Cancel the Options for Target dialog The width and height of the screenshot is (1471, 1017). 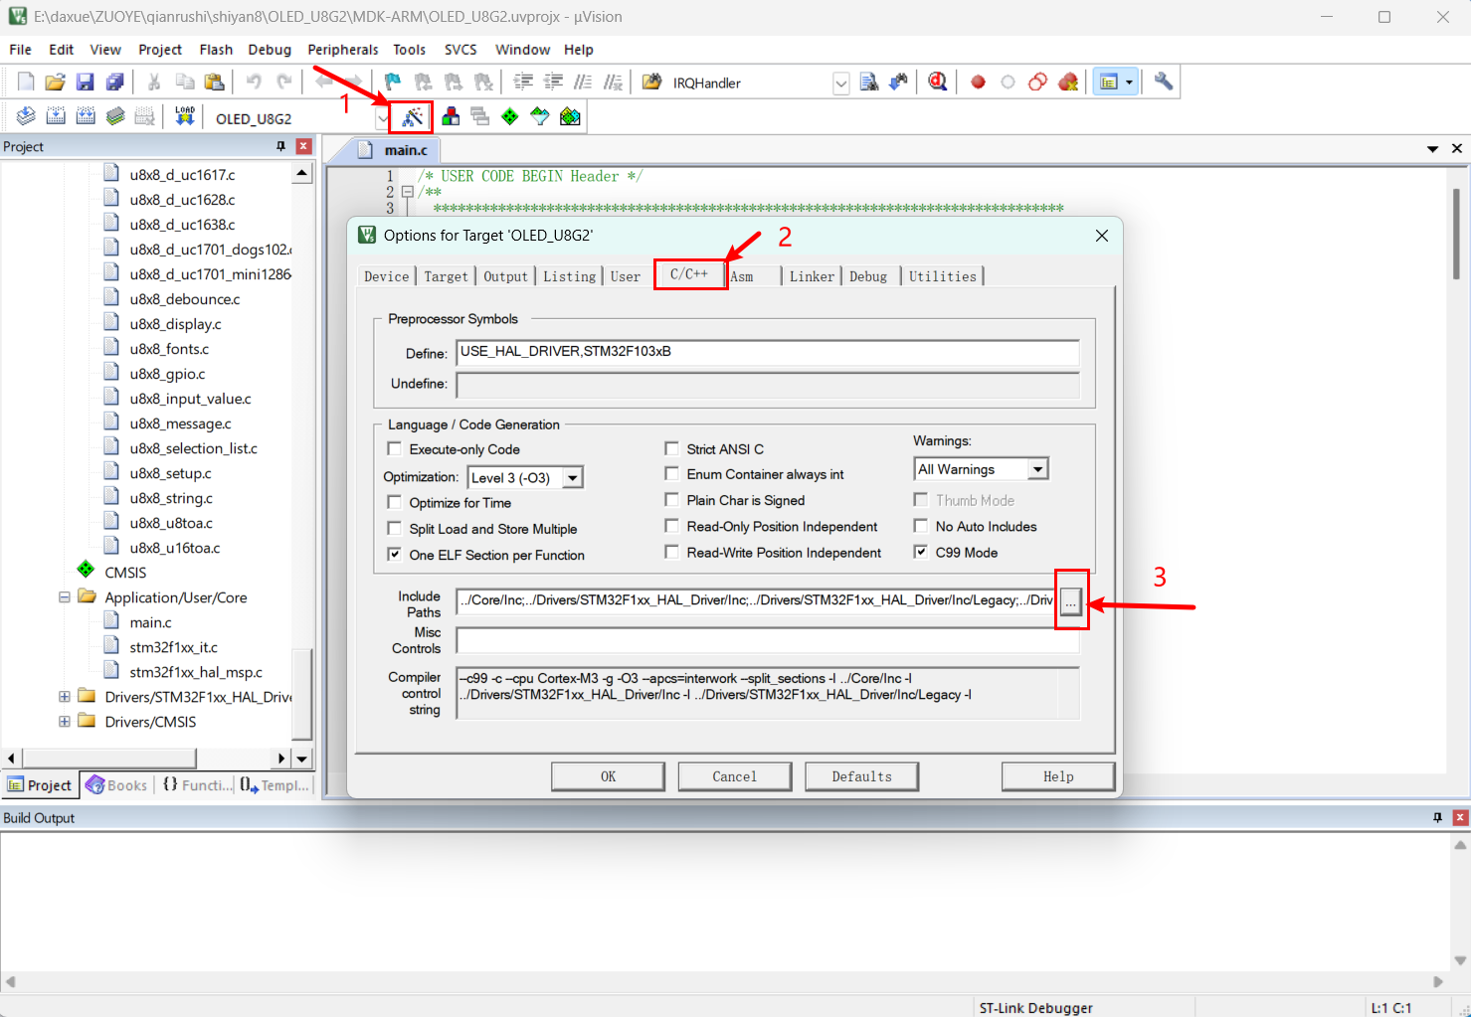734,776
